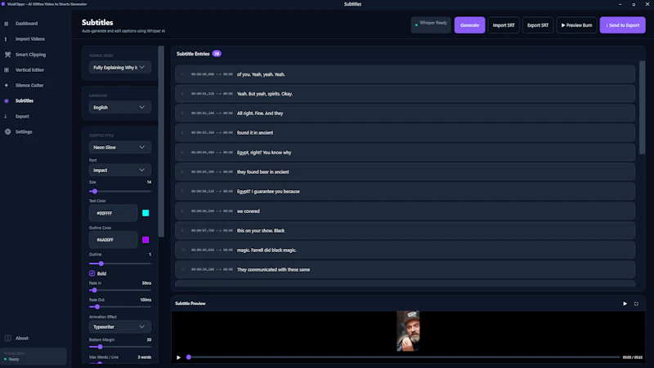Click the Export sidebar icon

6,117
